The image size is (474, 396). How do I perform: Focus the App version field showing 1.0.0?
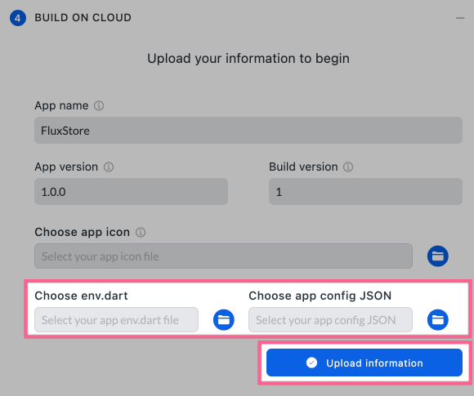point(131,192)
